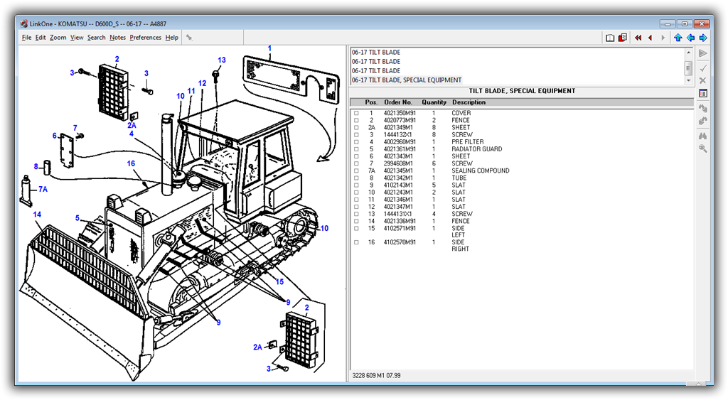Viewport: 728px width, 400px height.
Task: Open the View menu
Action: 77,38
